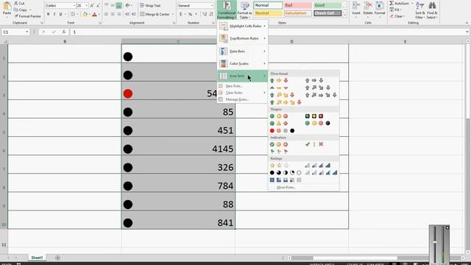Select the 4 Arrows (Gray) icon set
The width and height of the screenshot is (471, 265).
(317, 88)
